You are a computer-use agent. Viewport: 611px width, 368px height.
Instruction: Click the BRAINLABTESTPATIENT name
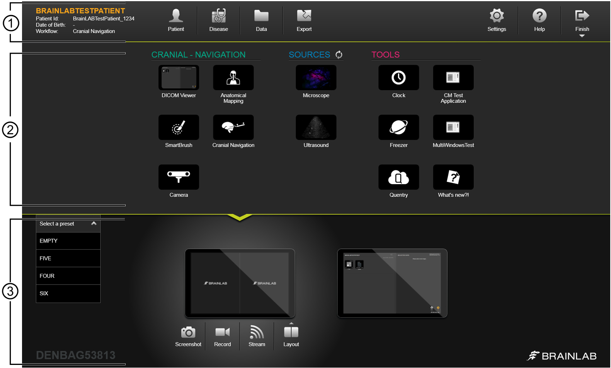point(80,11)
